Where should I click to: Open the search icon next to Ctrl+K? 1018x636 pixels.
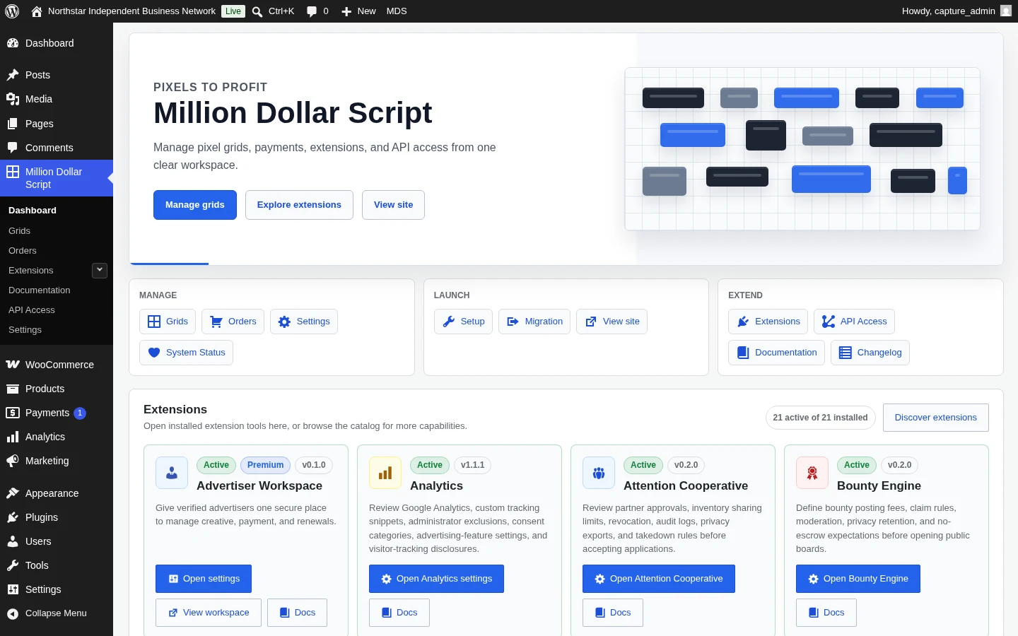257,11
